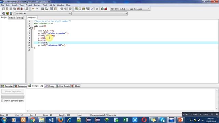Click the Undo arrow icon
219x123 pixels.
pos(33,9)
